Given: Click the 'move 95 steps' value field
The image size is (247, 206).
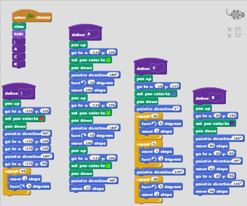Looking at the screenshot, I should pos(212,146).
